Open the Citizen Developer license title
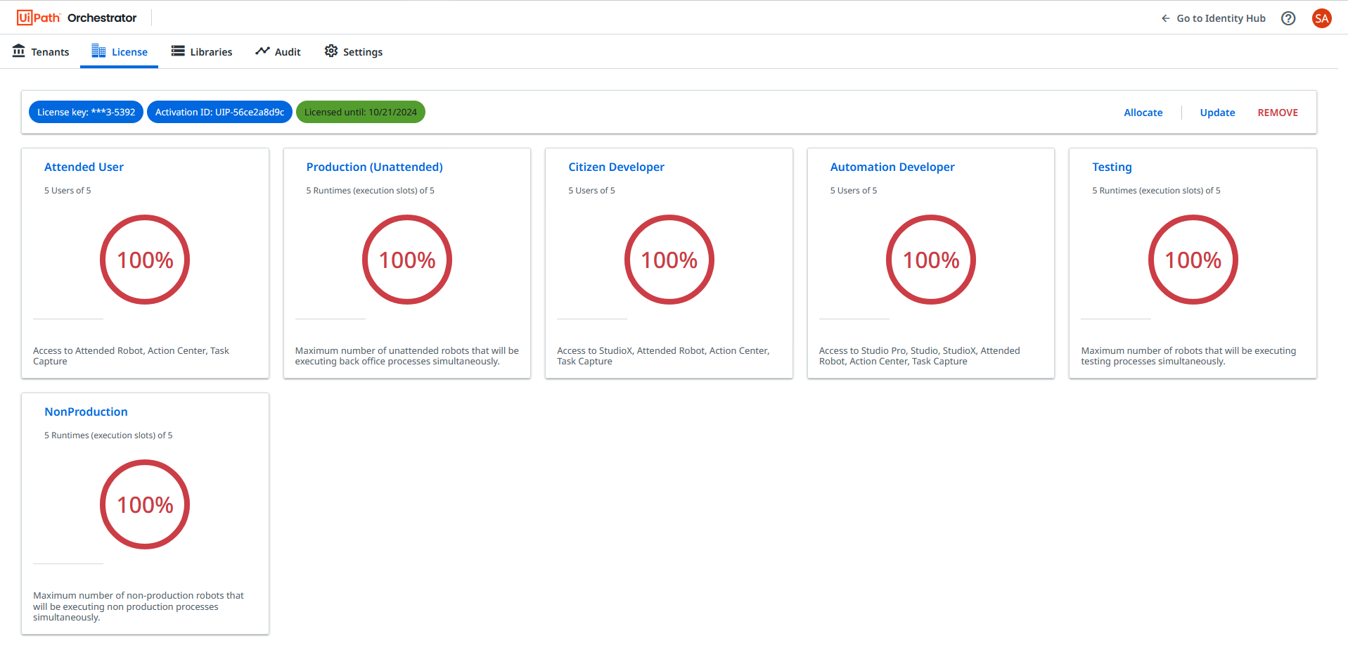Screen dimensions: 1348x669 616,167
